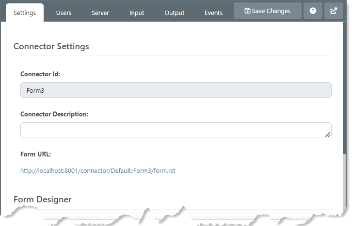Image resolution: width=352 pixels, height=226 pixels.
Task: Click the scrollbar track below the thumb
Action: pos(345,182)
